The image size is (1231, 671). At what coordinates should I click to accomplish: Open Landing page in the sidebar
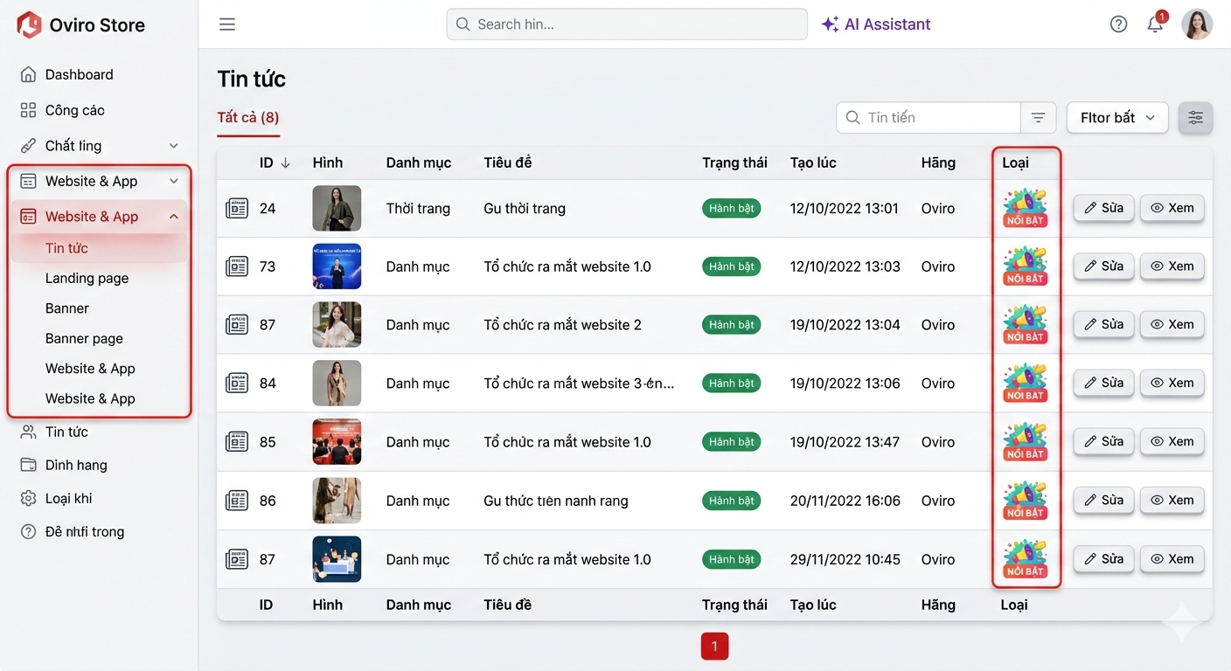(87, 278)
